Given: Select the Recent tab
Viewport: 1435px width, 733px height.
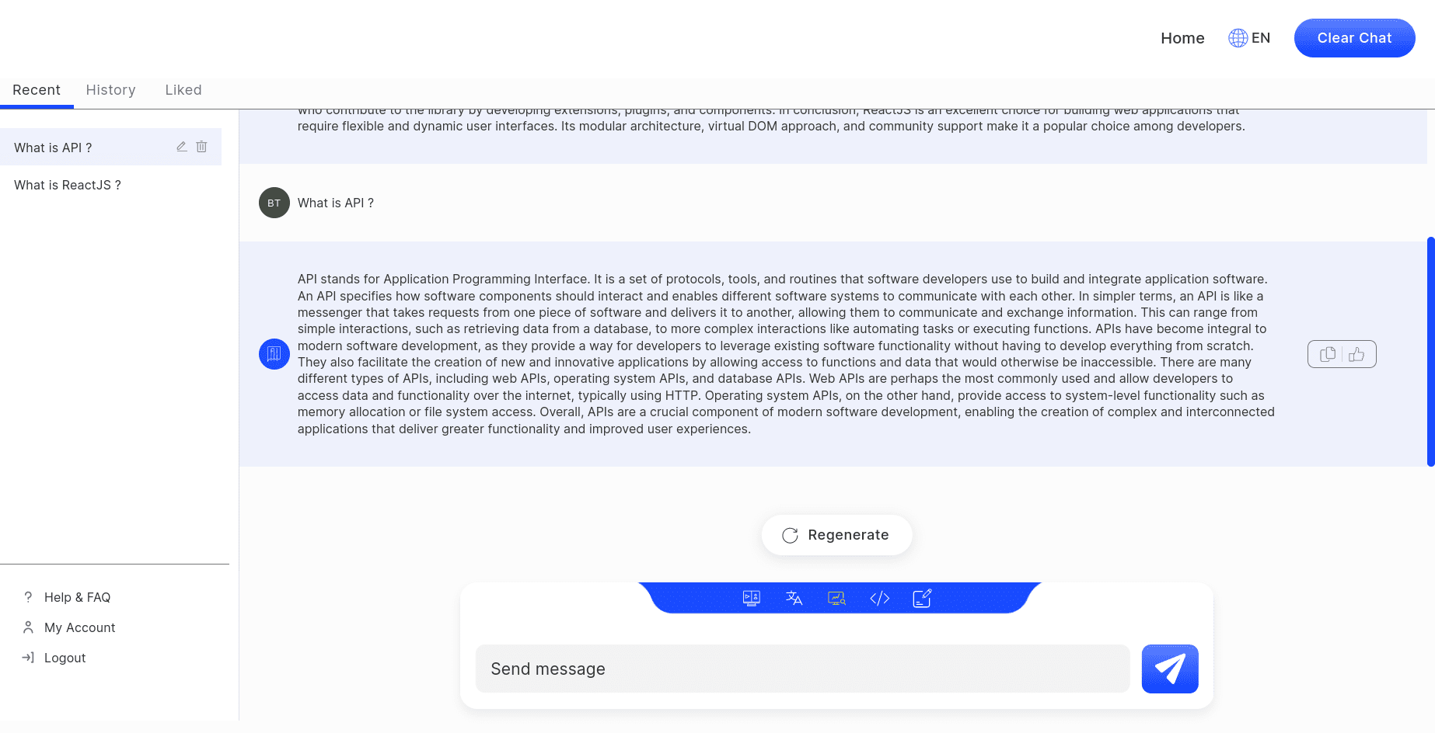Looking at the screenshot, I should pyautogui.click(x=37, y=90).
